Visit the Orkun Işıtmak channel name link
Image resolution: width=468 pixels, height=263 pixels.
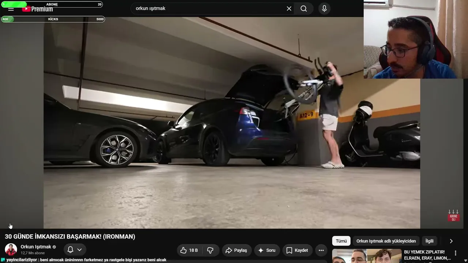pos(36,247)
